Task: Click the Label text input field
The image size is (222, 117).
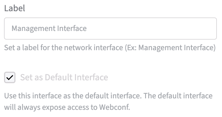Action: pos(110,29)
